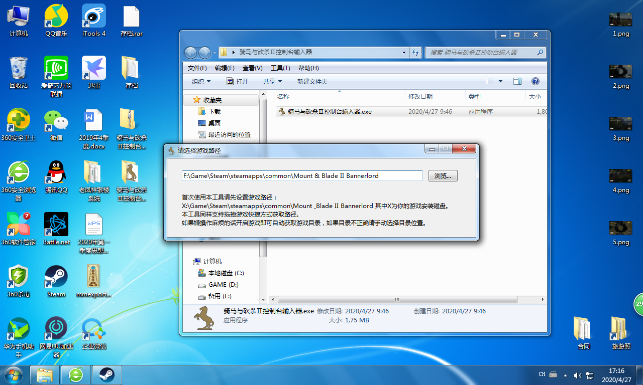643x385 pixels.
Task: Open Explorer help question mark icon
Action: click(x=535, y=81)
